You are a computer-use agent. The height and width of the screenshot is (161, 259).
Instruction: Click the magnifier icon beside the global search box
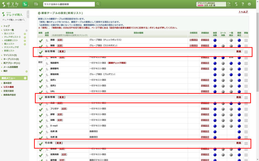(x=98, y=4)
